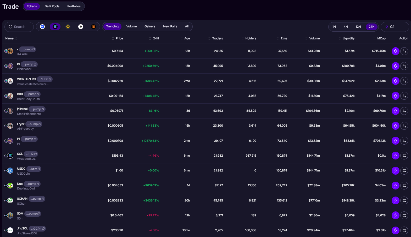Sort the table by Age
Viewport: 411px width, 237px height.
[185, 38]
